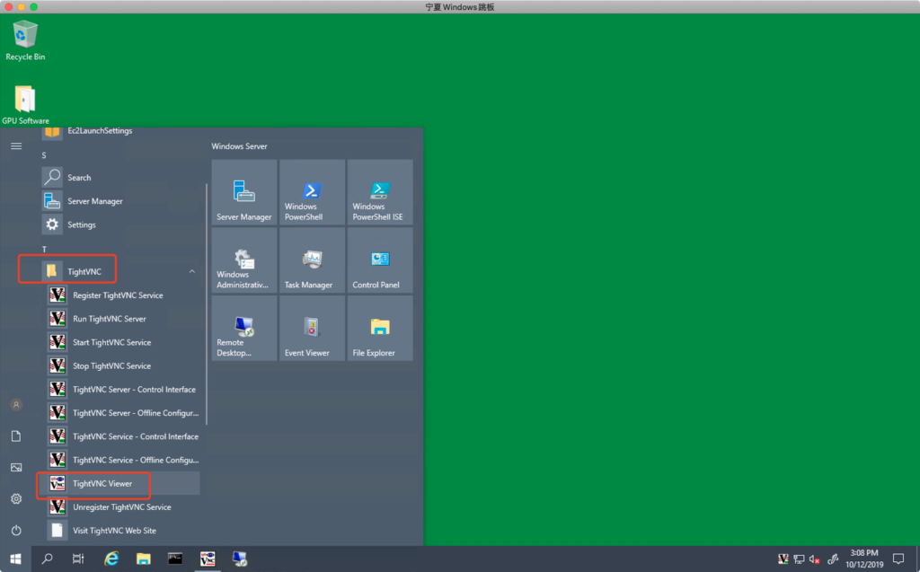Click Visit TightVNC Web Site

(x=114, y=531)
